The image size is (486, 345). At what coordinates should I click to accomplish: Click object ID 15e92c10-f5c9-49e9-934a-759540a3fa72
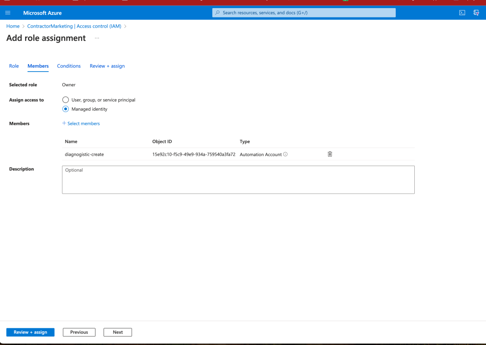point(194,154)
